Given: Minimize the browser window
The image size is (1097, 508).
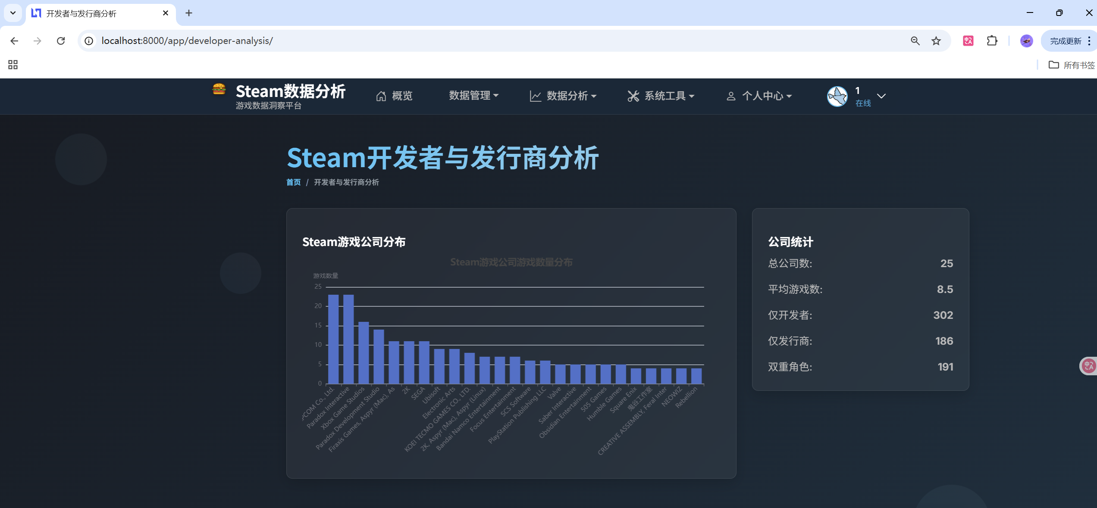Looking at the screenshot, I should (x=1030, y=13).
